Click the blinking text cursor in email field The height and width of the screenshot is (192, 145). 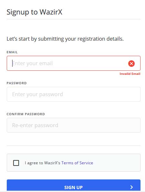[x=12, y=63]
